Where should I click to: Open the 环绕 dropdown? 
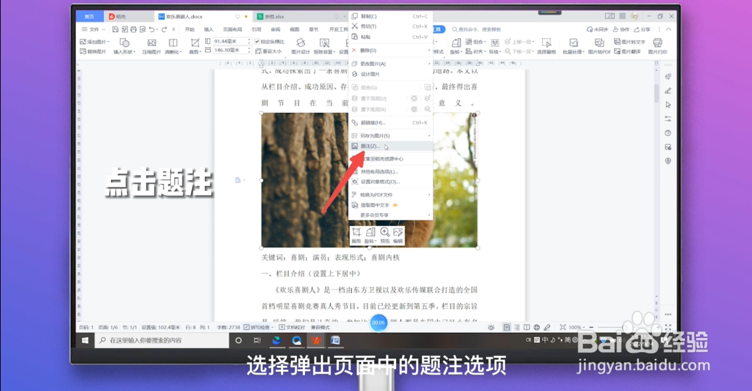click(495, 46)
